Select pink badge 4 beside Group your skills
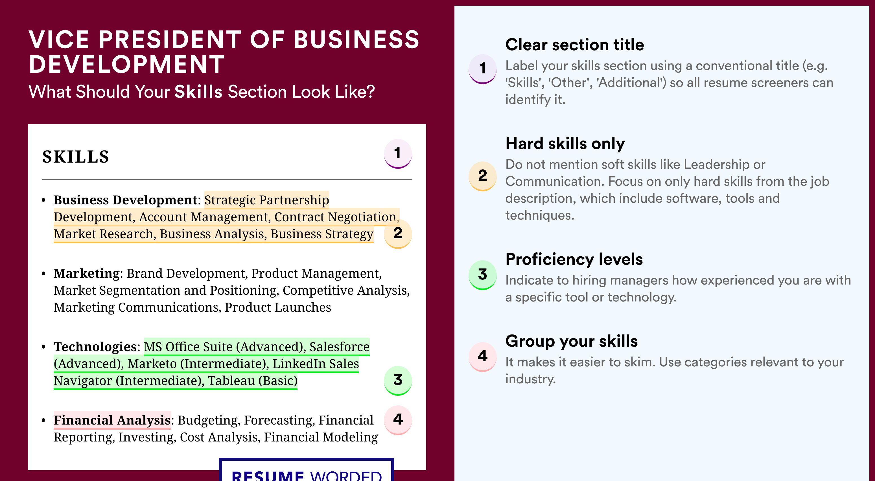The height and width of the screenshot is (481, 875). click(x=483, y=357)
